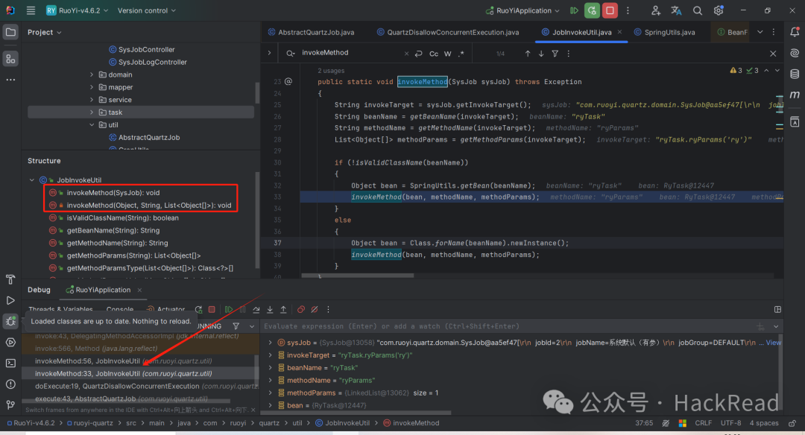Open the Build hammer tool window

[x=10, y=279]
